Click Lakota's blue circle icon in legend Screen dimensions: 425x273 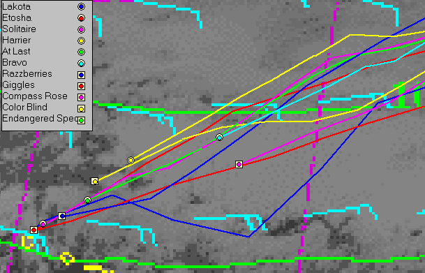(81, 7)
